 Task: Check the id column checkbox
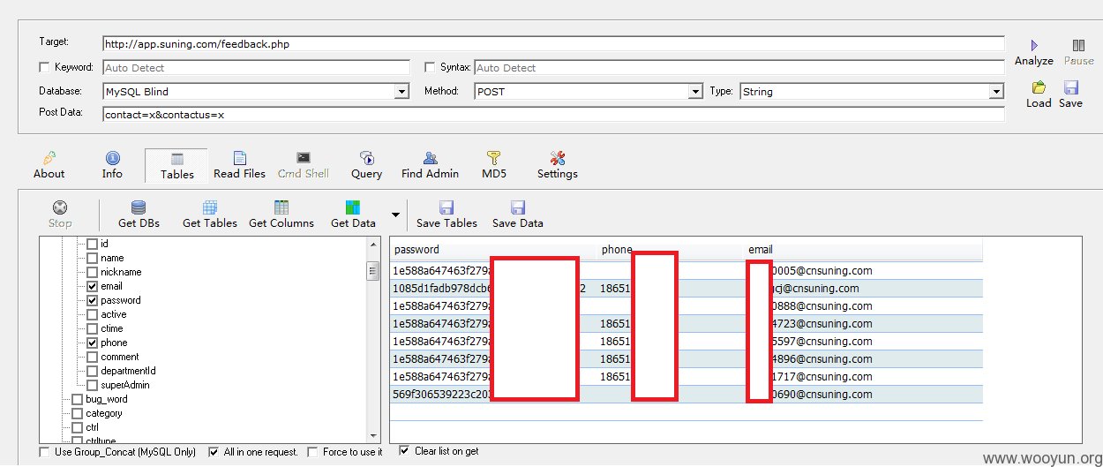click(92, 244)
